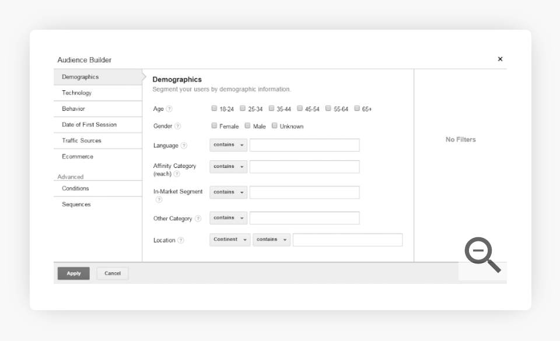Click the Affinity Category text field

tap(304, 167)
